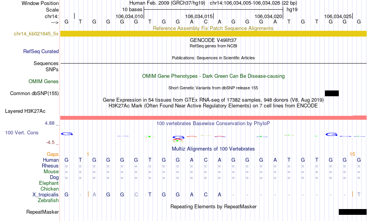This screenshot has width=367, height=221.
Task: Select the black RepeatMasker element block
Action: (x=352, y=212)
